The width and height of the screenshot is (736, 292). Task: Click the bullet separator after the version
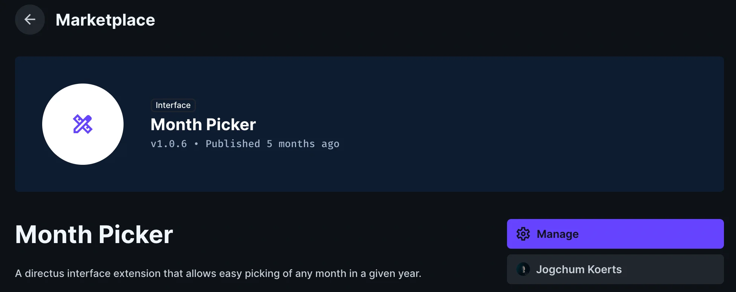point(196,144)
